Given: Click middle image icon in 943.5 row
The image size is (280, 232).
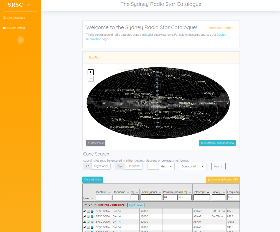Looking at the screenshot, I should [x=88, y=227].
